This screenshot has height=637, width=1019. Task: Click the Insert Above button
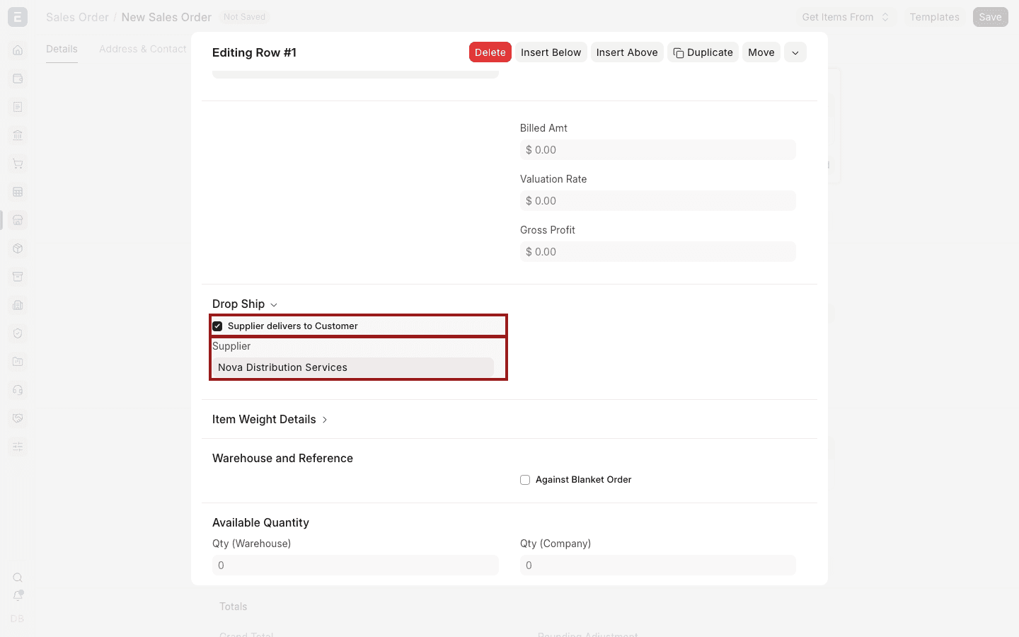coord(627,52)
